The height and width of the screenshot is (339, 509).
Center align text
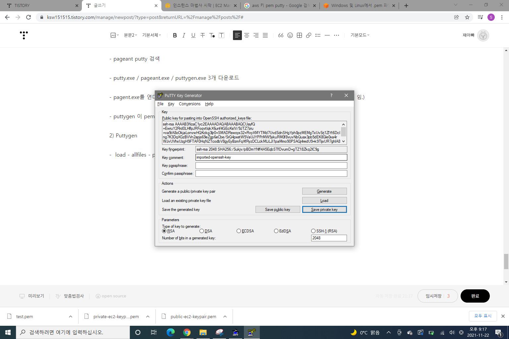click(x=247, y=35)
